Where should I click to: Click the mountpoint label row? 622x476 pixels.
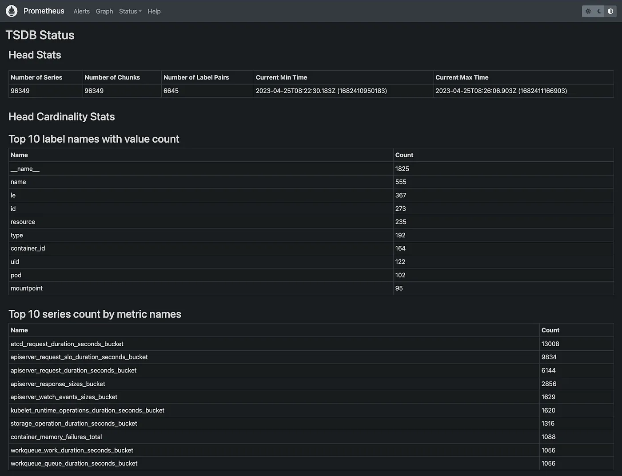point(27,288)
